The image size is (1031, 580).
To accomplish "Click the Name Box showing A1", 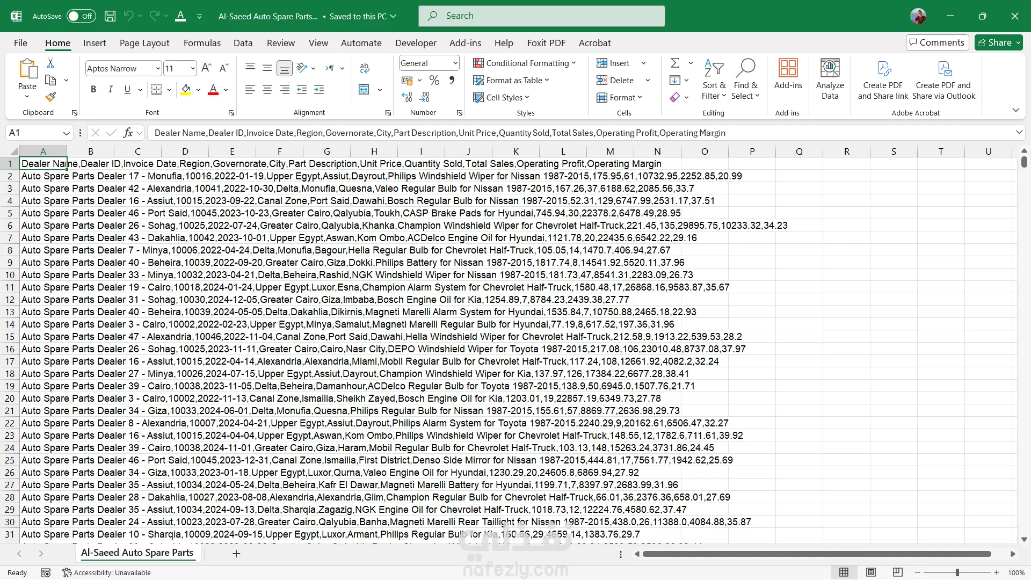I will pyautogui.click(x=33, y=133).
